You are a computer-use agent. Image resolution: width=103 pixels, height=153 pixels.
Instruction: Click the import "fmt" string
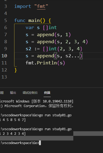click(x=41, y=7)
